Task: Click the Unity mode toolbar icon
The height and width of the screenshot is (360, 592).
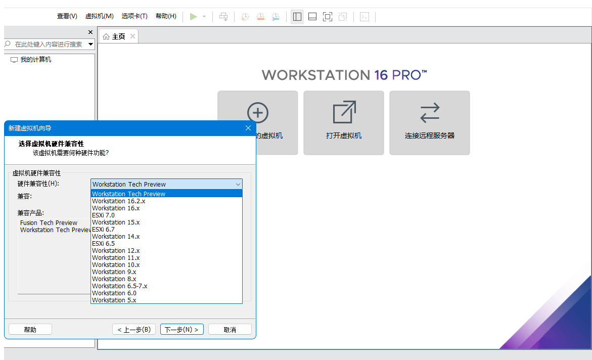Action: pos(343,17)
